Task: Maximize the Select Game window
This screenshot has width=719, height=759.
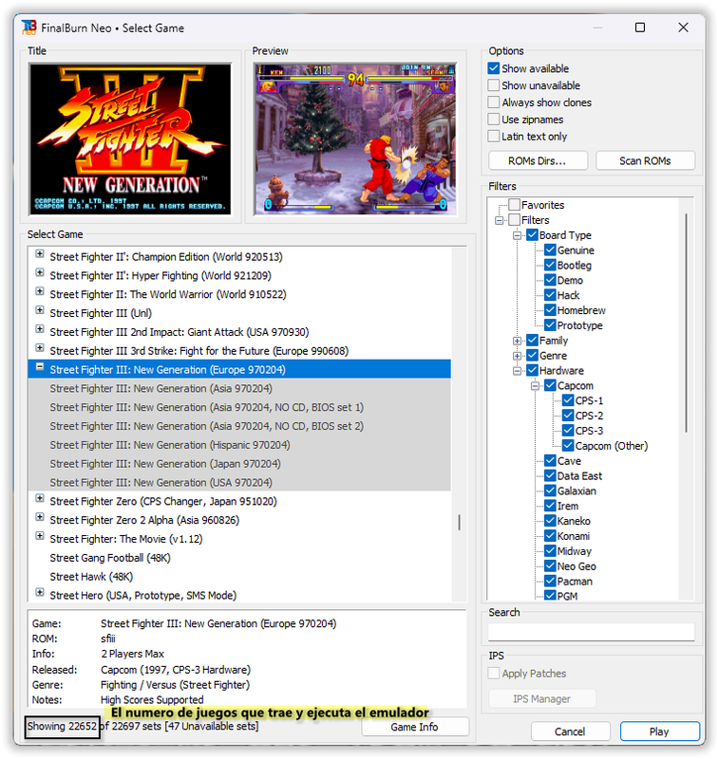Action: 640,28
